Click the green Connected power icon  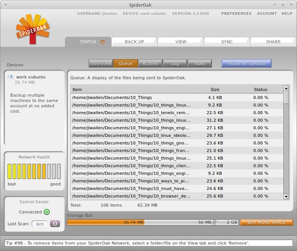[x=46, y=212]
